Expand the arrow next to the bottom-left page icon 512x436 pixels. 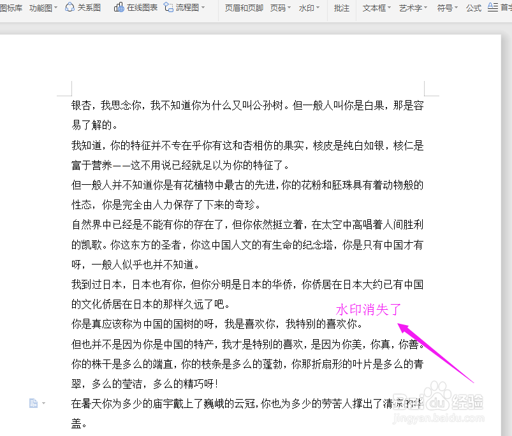click(x=43, y=402)
